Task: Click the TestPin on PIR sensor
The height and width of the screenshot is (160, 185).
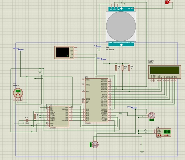Action: pos(133,8)
